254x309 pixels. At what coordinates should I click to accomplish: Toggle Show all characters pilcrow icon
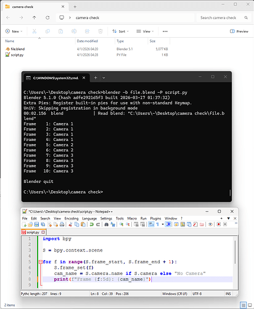point(158,224)
